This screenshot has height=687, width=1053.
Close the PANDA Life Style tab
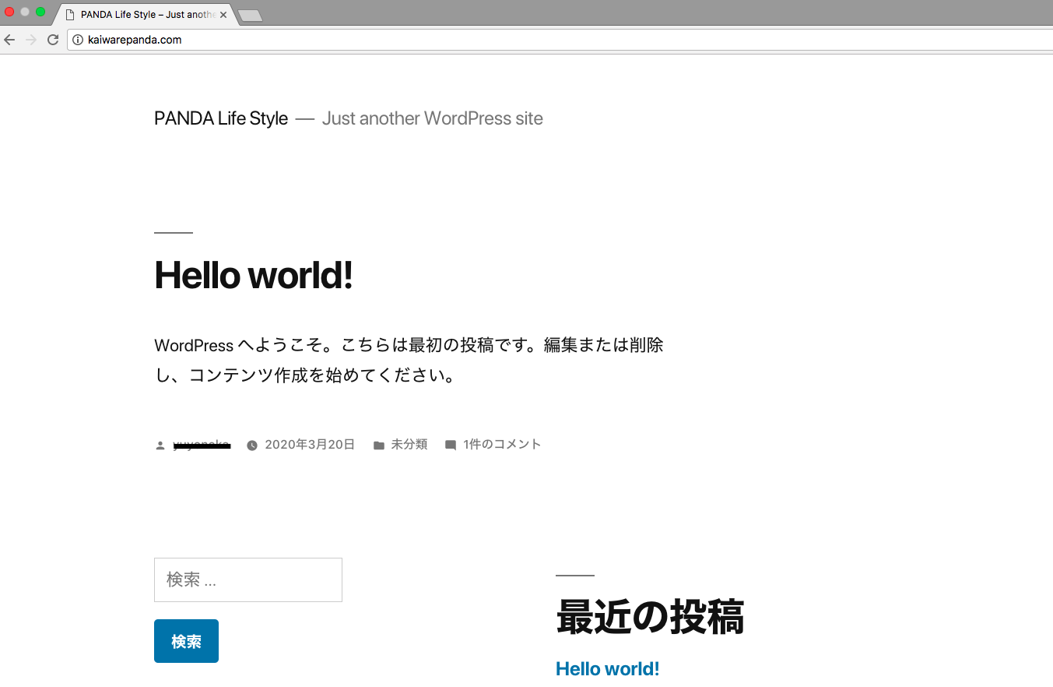[223, 15]
